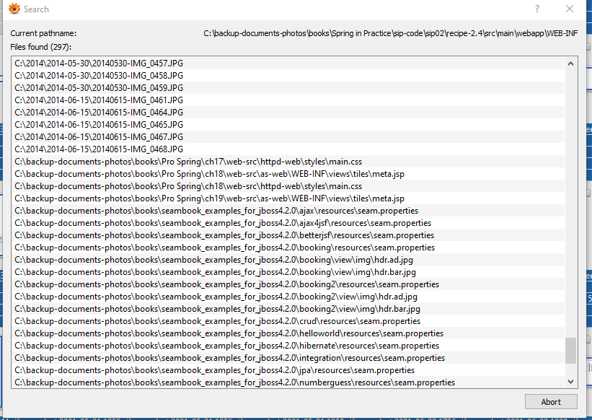Select 20140530-IMG_0457.JPG result

point(289,64)
